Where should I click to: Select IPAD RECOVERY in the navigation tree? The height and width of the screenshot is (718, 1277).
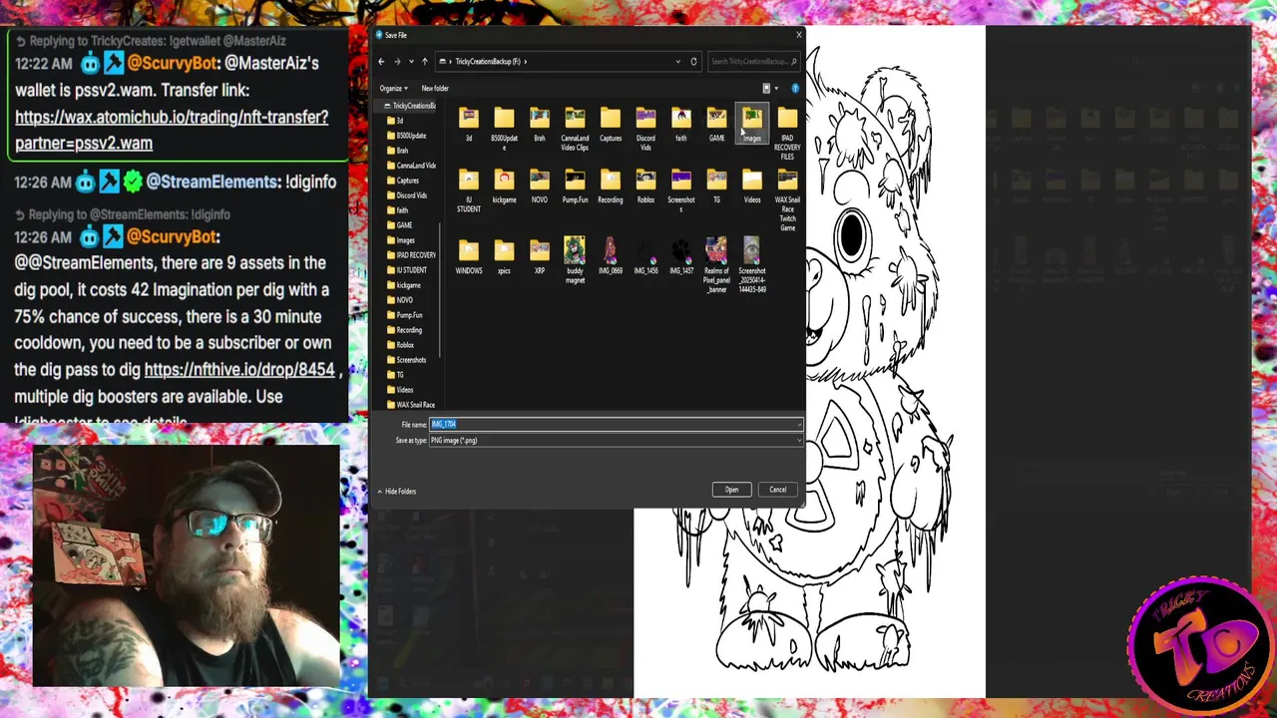click(411, 255)
